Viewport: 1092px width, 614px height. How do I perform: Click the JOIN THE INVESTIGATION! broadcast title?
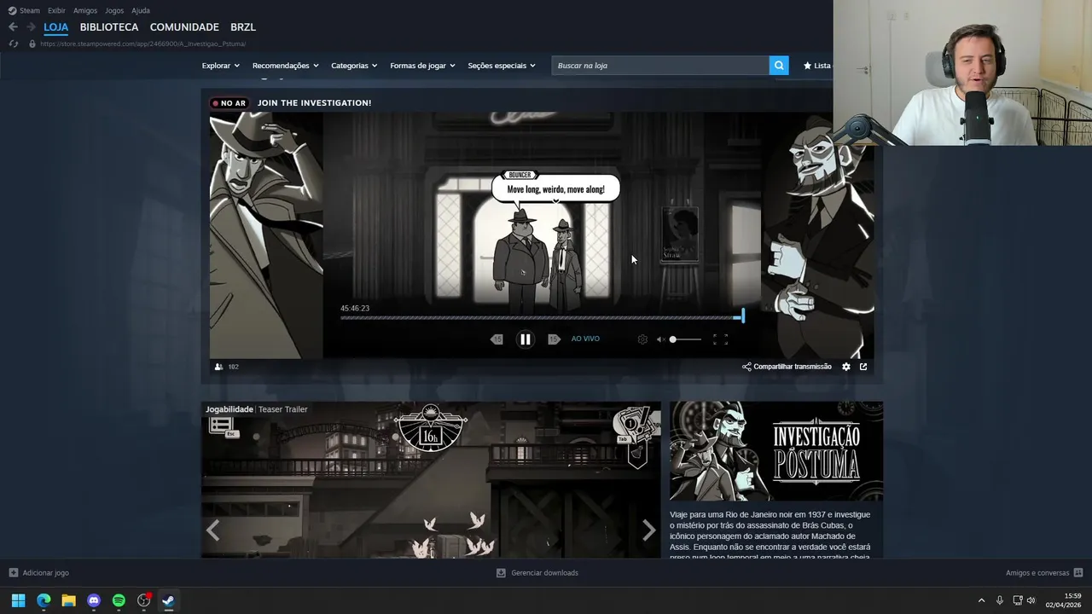click(314, 103)
